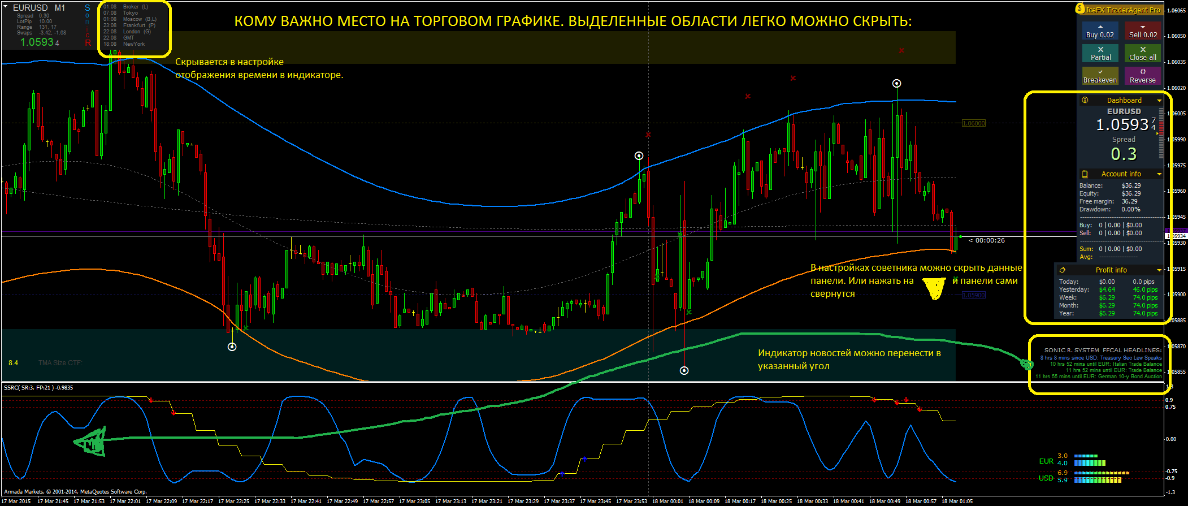This screenshot has width=1188, height=506.
Task: Click the 1.05900 price level label
Action: (973, 295)
